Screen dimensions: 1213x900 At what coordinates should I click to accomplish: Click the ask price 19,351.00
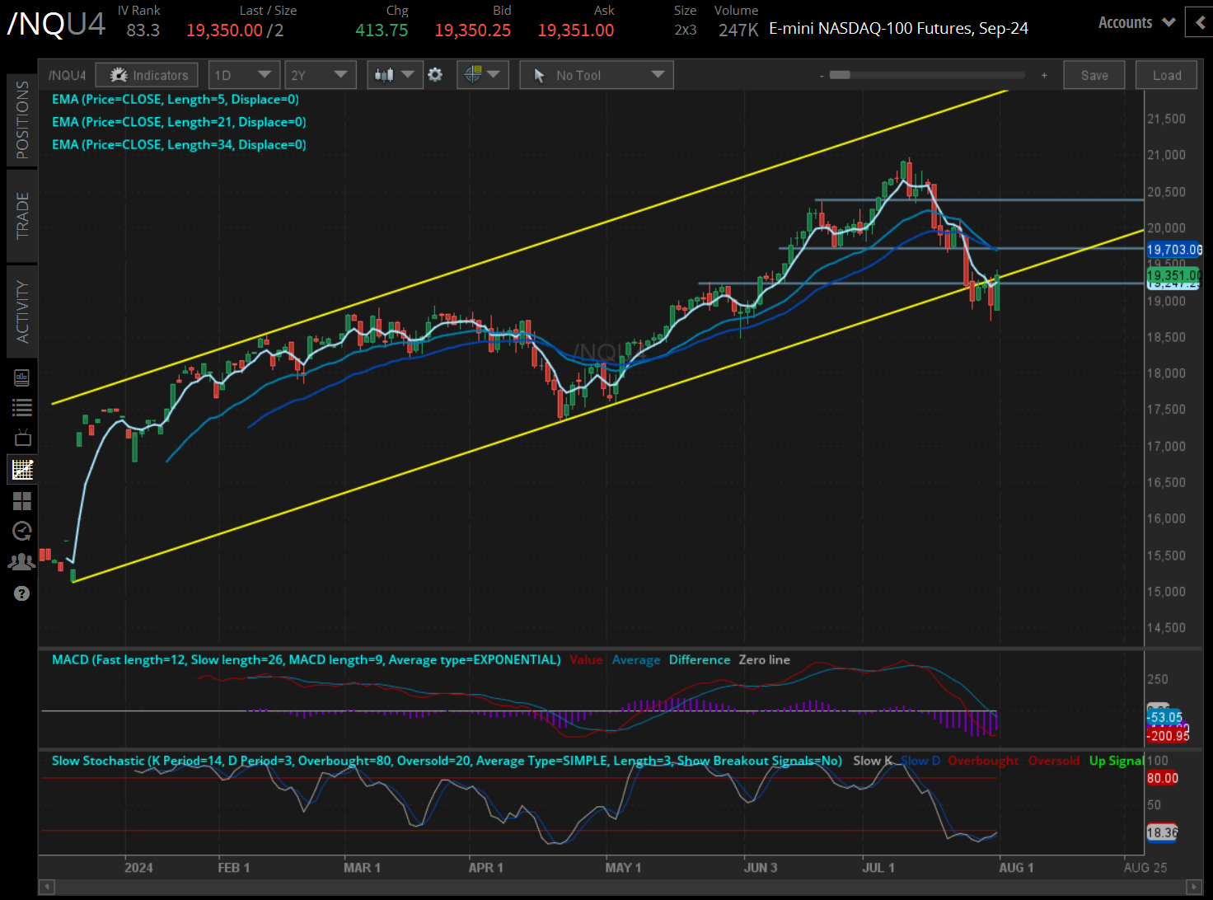tap(576, 30)
